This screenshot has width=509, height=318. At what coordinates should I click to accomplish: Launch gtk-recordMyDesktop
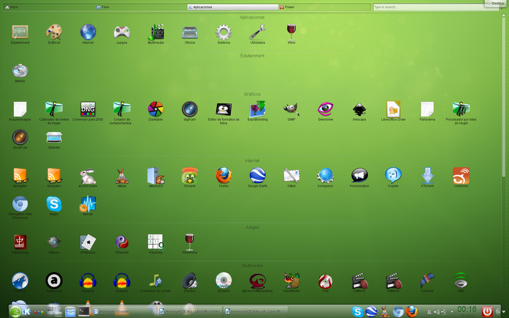(x=257, y=282)
